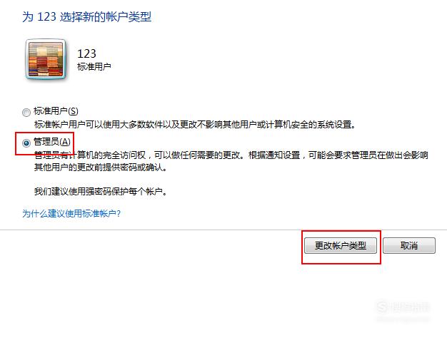Click the 标准用户 type label under name

tap(94, 66)
